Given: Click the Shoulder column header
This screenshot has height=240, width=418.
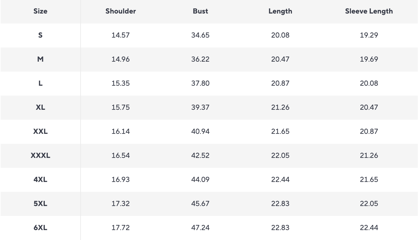Looking at the screenshot, I should (121, 11).
